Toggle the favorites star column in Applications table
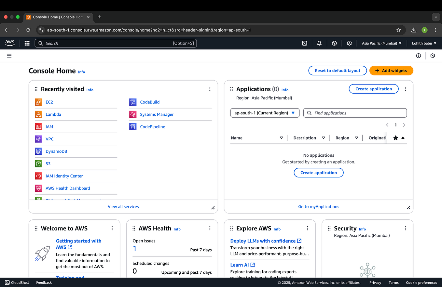442x287 pixels. 395,137
